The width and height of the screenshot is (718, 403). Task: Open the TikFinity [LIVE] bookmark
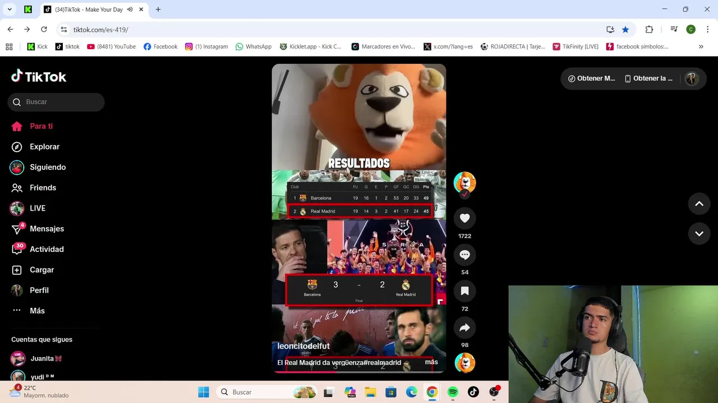point(576,46)
